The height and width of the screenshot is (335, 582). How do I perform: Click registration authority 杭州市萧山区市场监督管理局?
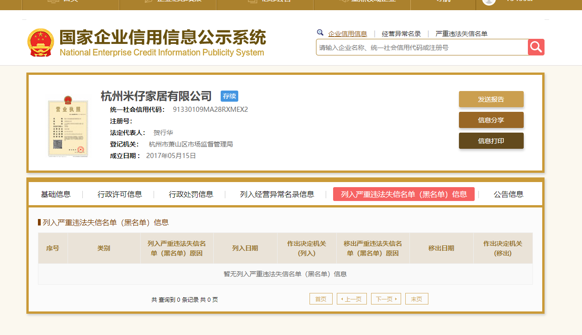click(x=191, y=144)
